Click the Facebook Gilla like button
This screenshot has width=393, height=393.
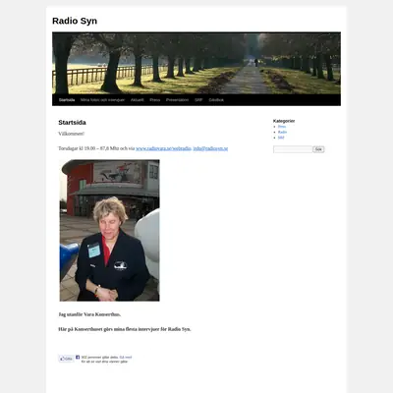point(66,359)
